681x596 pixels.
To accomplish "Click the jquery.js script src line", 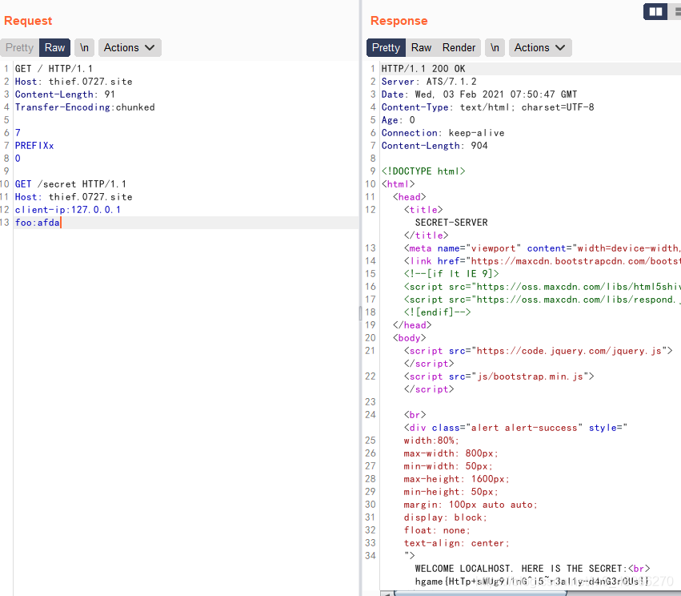I will pos(538,351).
